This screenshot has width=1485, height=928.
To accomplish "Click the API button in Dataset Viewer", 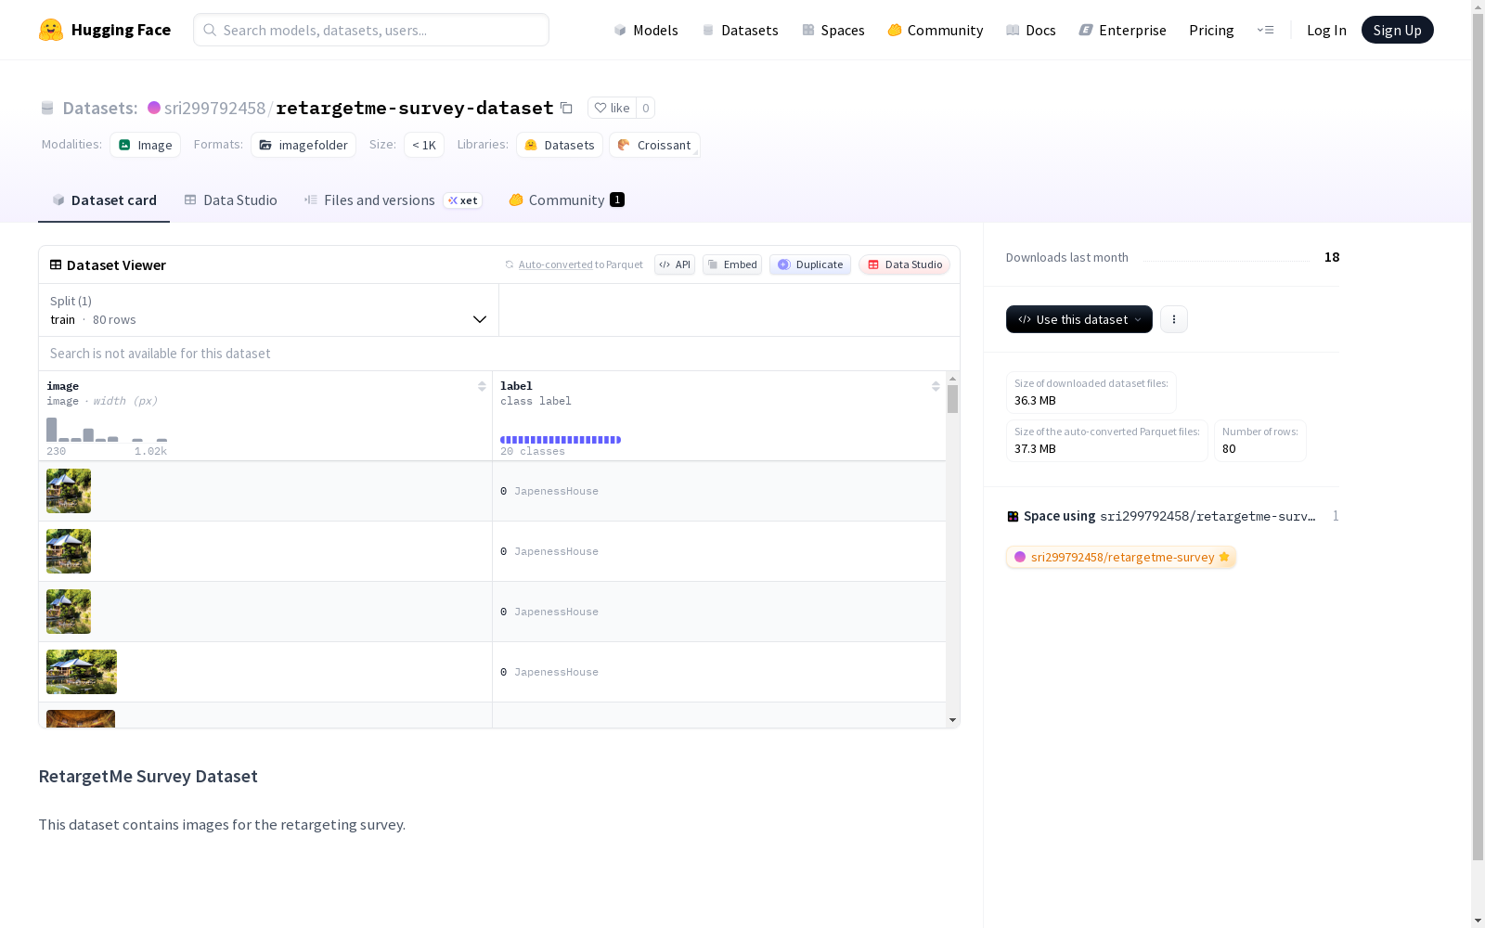I will click(675, 264).
